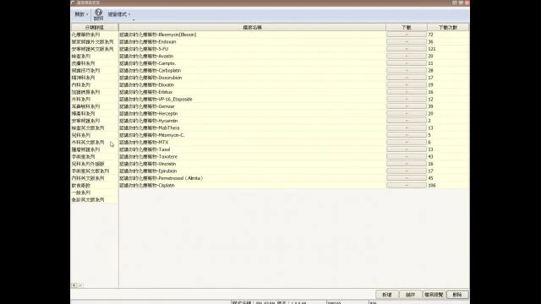The height and width of the screenshot is (304, 541).
Task: Click the 下載 column header
Action: [x=407, y=27]
